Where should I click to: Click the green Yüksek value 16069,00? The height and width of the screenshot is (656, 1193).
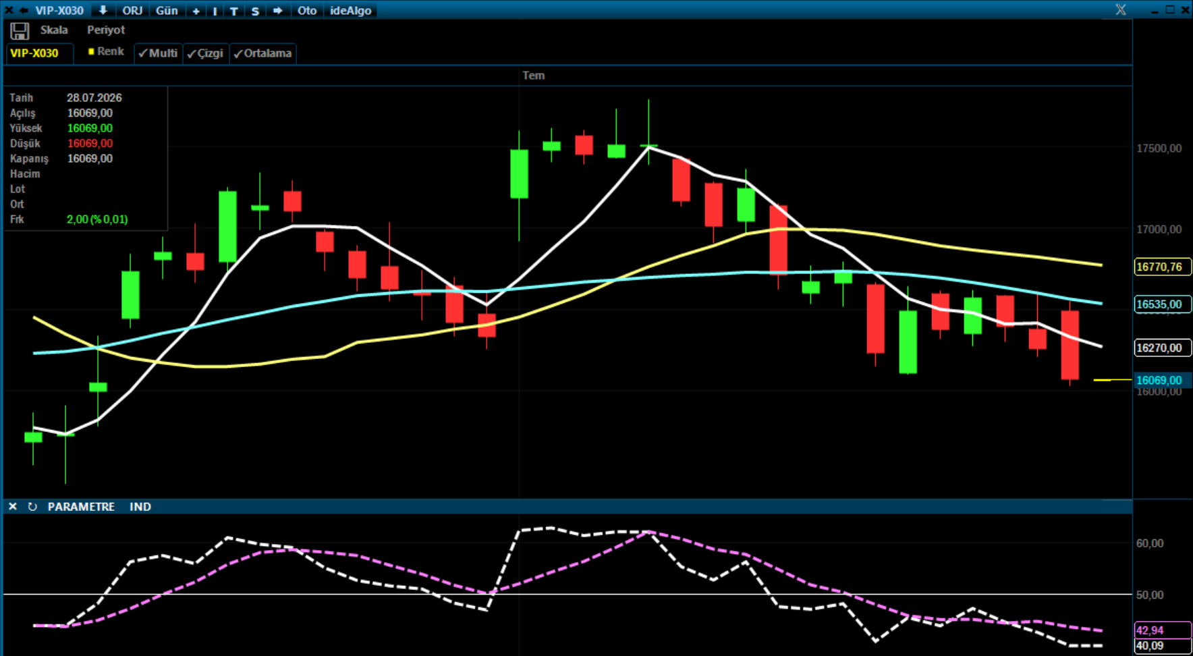90,128
